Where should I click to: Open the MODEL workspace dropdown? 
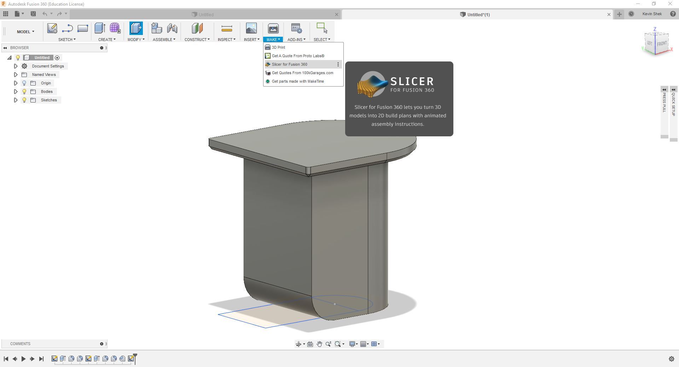pyautogui.click(x=25, y=31)
